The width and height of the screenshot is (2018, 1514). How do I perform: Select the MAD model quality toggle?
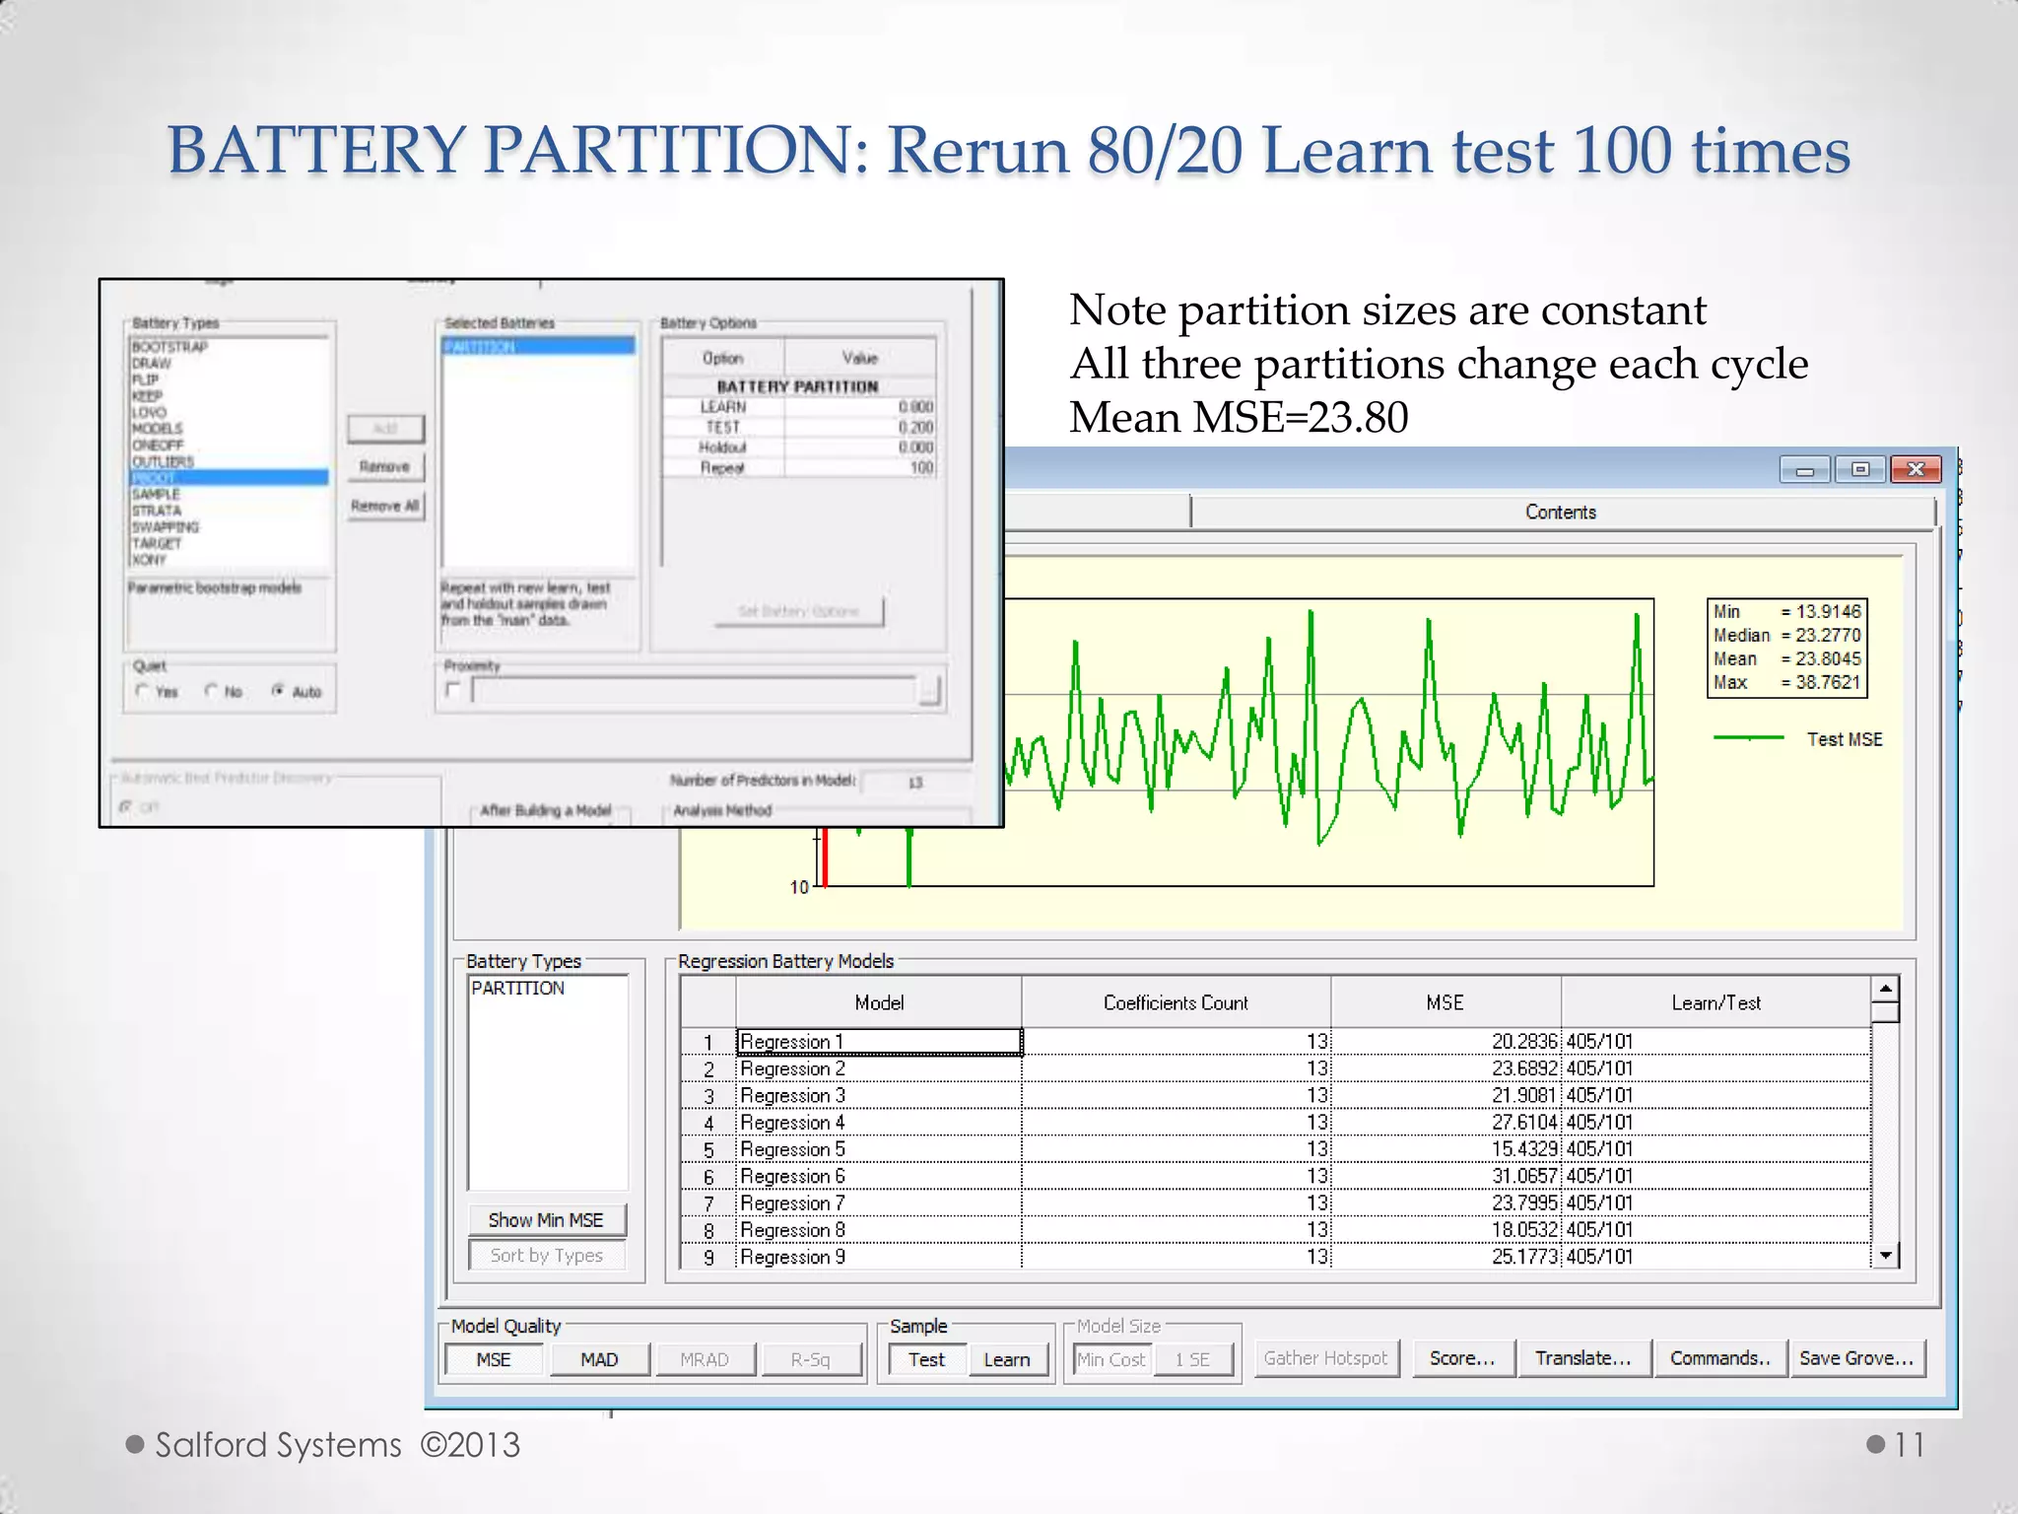(599, 1359)
